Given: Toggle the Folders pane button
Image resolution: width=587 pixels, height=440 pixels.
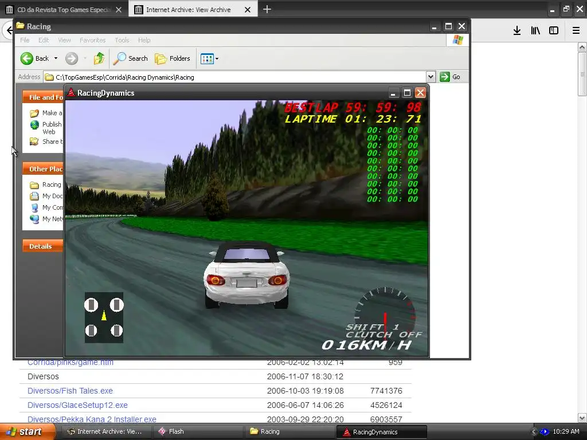Looking at the screenshot, I should tap(173, 58).
